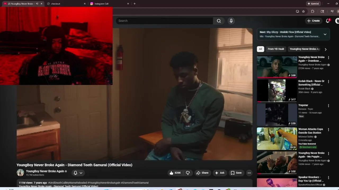
Task: Close the checkout tab
Action: coord(85,4)
